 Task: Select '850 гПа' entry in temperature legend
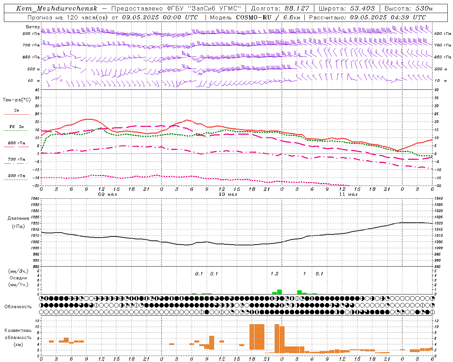click(x=17, y=143)
